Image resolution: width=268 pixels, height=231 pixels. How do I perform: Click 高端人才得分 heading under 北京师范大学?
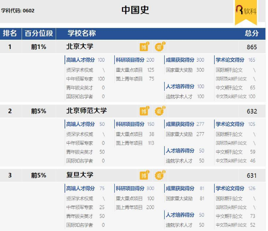coord(80,124)
